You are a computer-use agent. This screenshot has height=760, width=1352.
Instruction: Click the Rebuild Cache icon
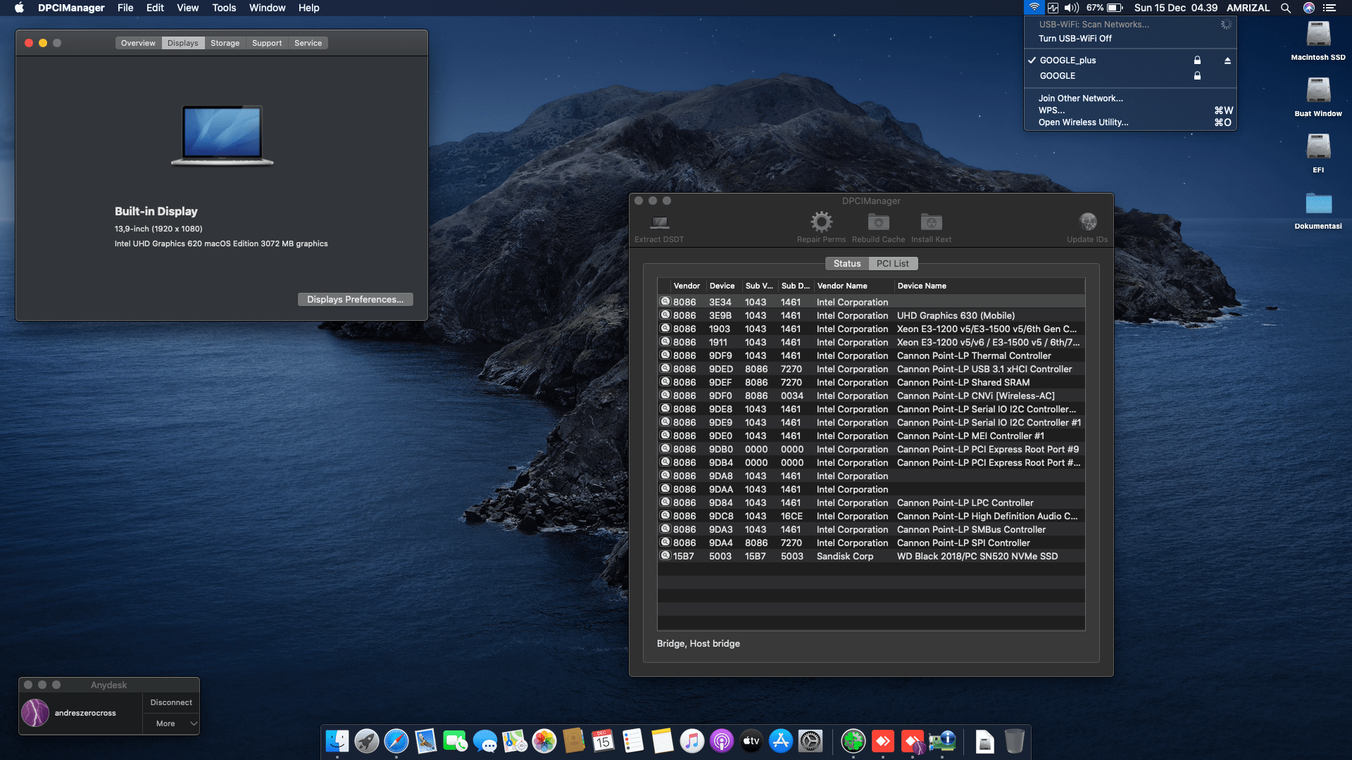point(878,222)
